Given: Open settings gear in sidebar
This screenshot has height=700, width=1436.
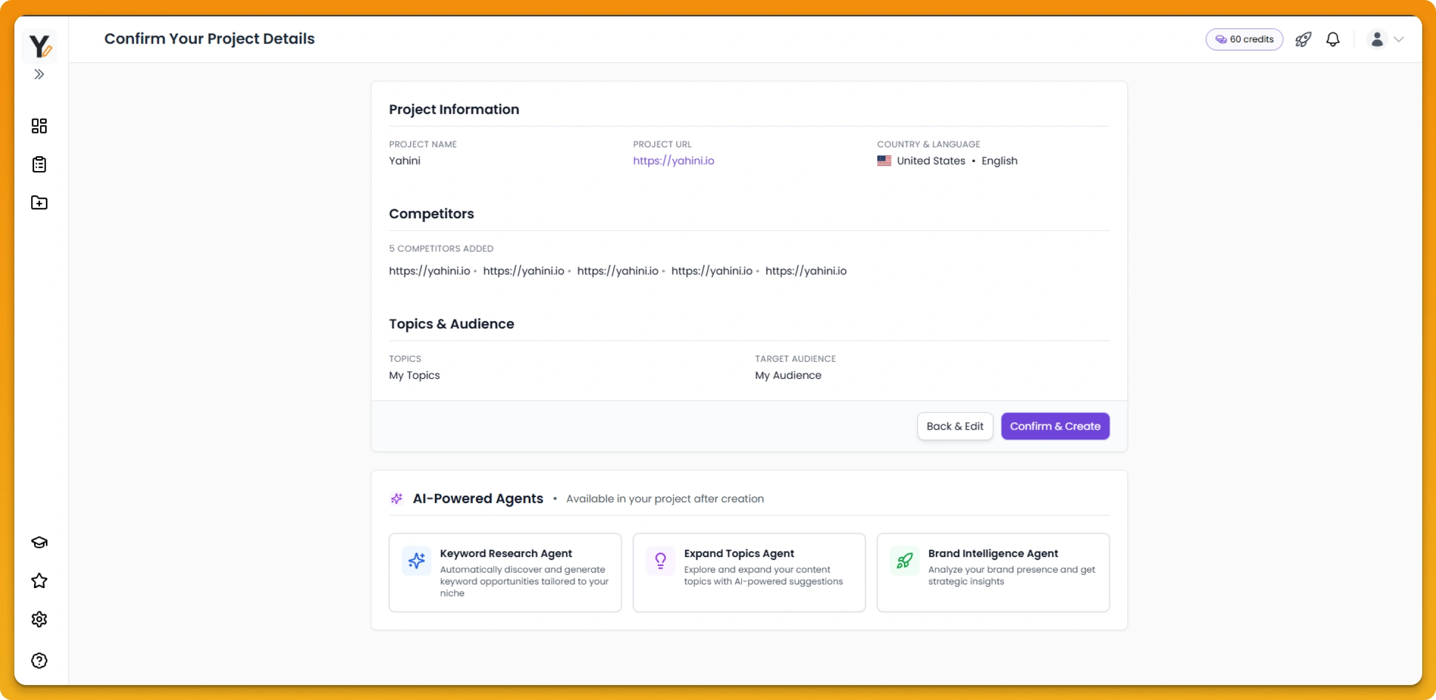Looking at the screenshot, I should (39, 619).
